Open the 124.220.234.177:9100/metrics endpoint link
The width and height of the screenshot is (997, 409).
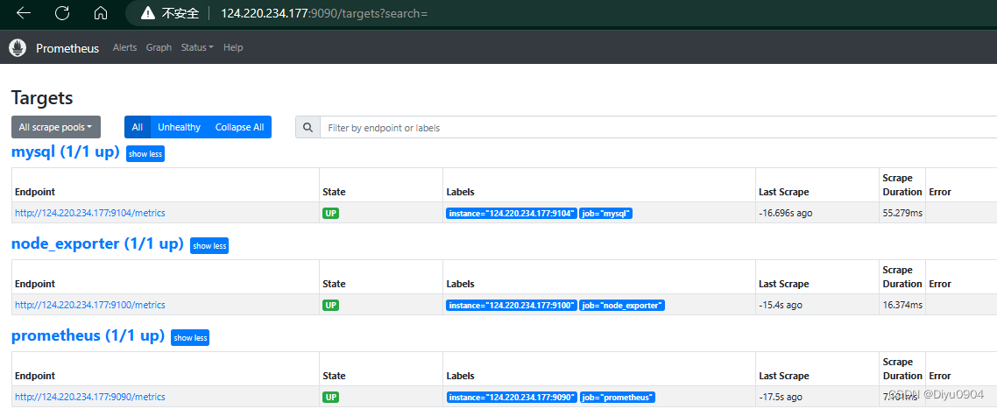[x=90, y=305]
